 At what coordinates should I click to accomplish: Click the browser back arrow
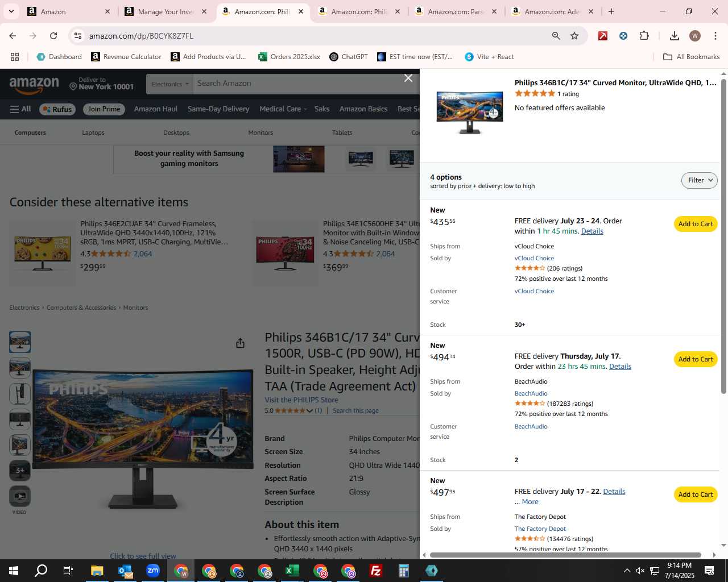13,36
